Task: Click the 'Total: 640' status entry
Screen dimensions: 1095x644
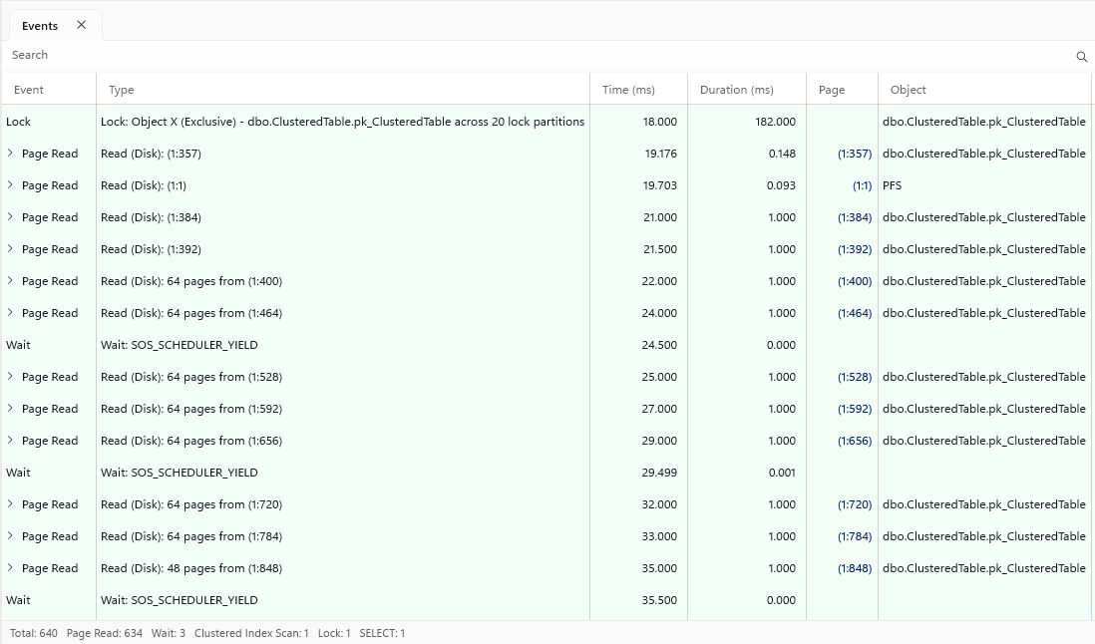Action: point(34,634)
